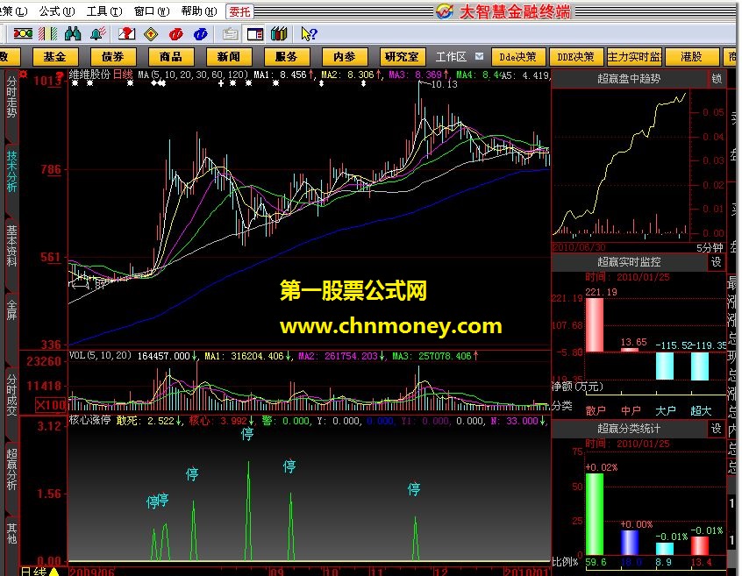The image size is (742, 576).
Task: Click the 维维股份 stock name label
Action: [89, 75]
